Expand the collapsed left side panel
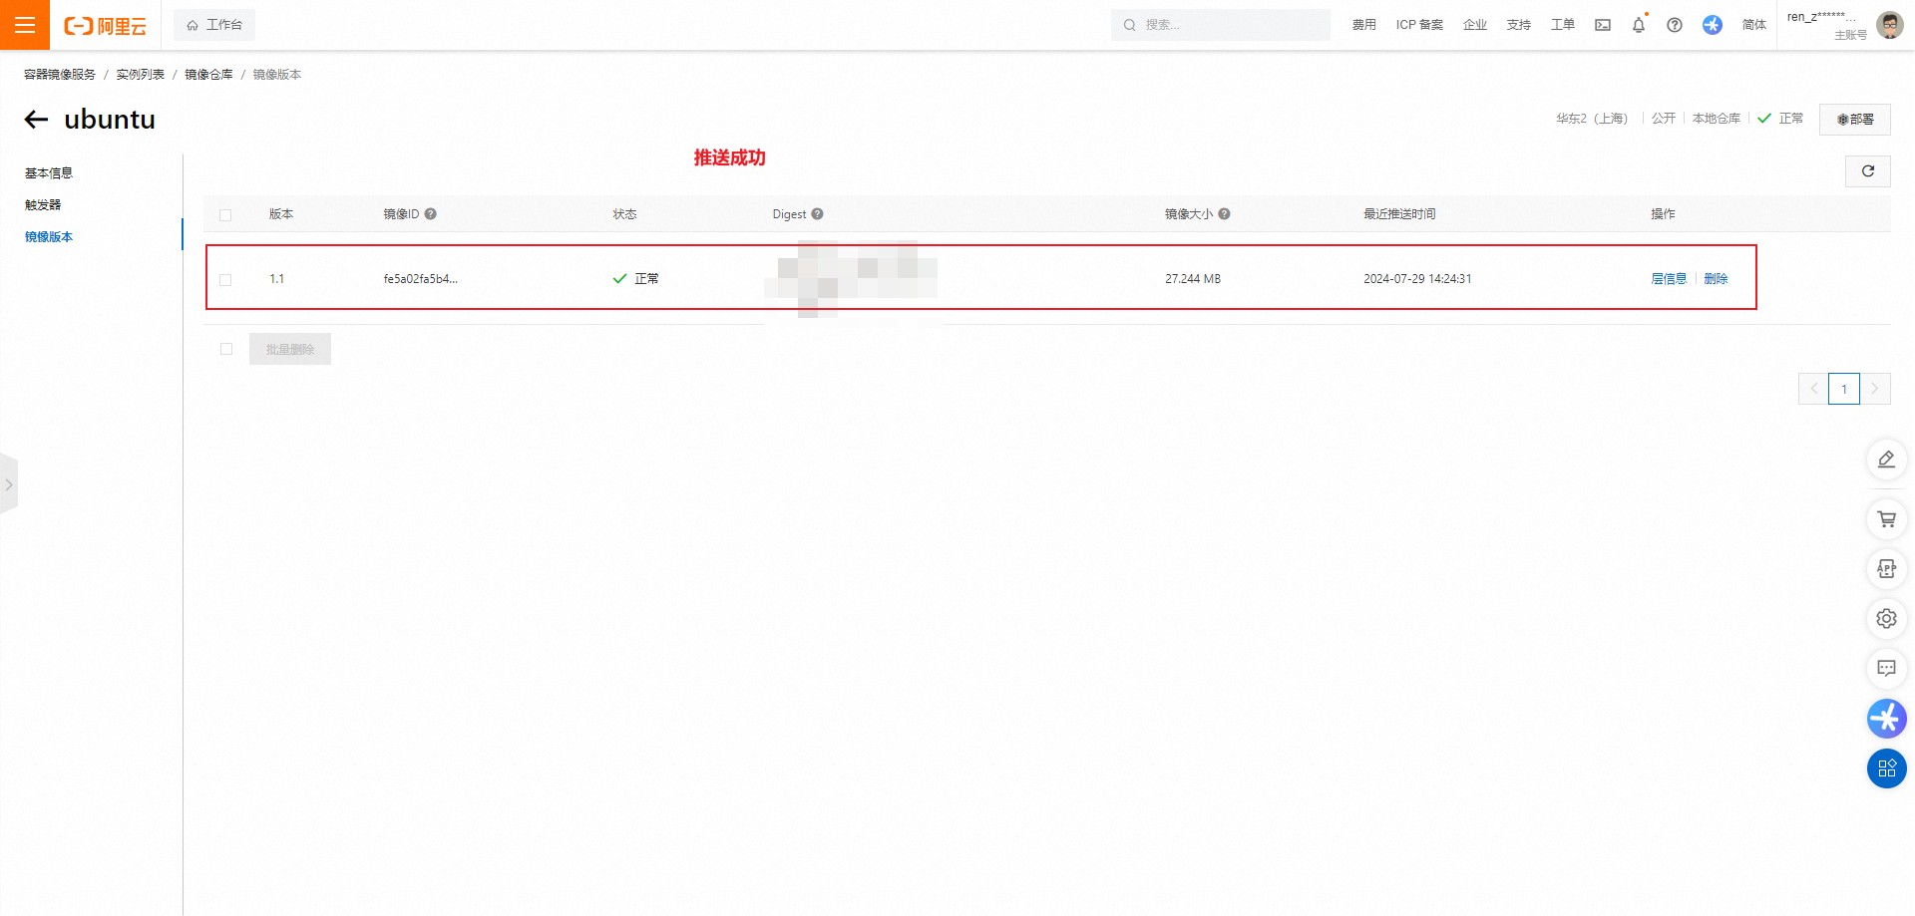Image resolution: width=1915 pixels, height=916 pixels. 9,484
